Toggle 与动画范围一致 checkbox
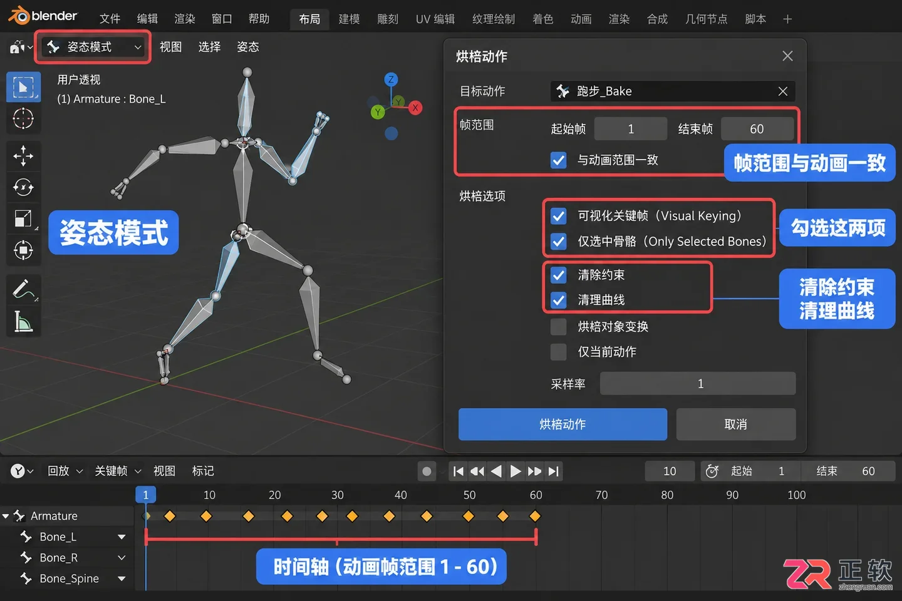Screen dimensions: 902x601 tap(559, 160)
